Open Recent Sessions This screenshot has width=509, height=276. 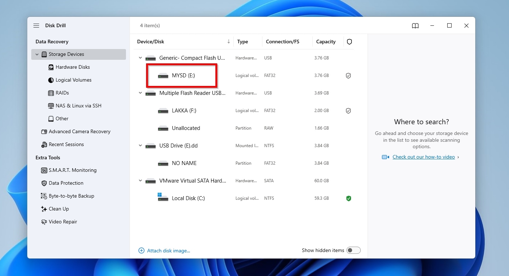[66, 145]
